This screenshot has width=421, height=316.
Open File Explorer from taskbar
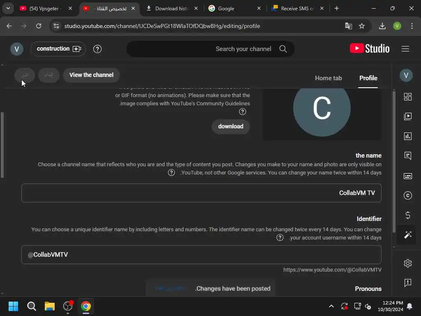(50, 306)
